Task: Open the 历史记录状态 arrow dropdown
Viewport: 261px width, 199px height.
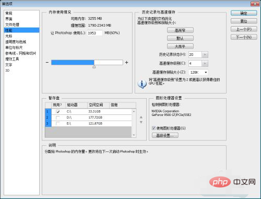Action: tap(205, 55)
